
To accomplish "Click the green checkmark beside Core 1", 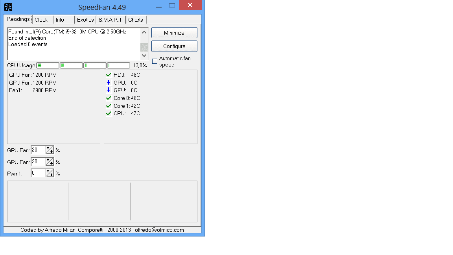I will point(109,106).
